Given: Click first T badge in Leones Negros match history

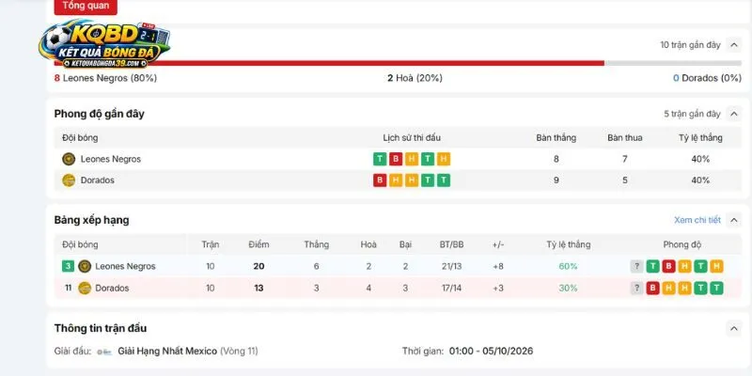Looking at the screenshot, I should [x=380, y=159].
